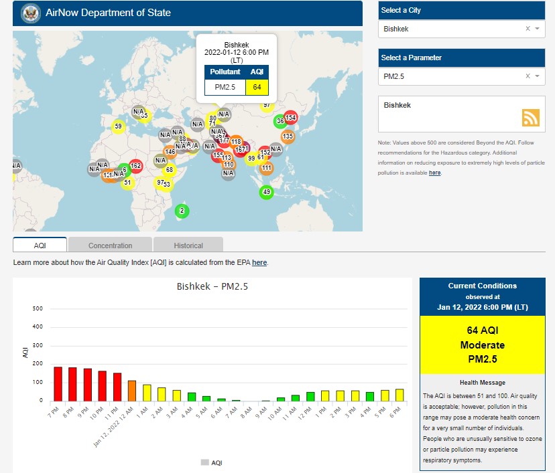Switch to the Historical tab
The width and height of the screenshot is (555, 473).
(188, 246)
